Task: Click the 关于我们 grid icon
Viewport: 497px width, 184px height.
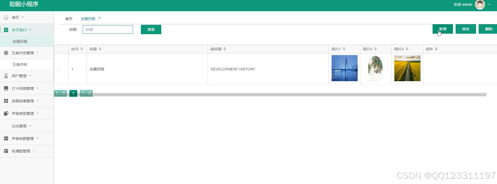Action: click(x=6, y=30)
